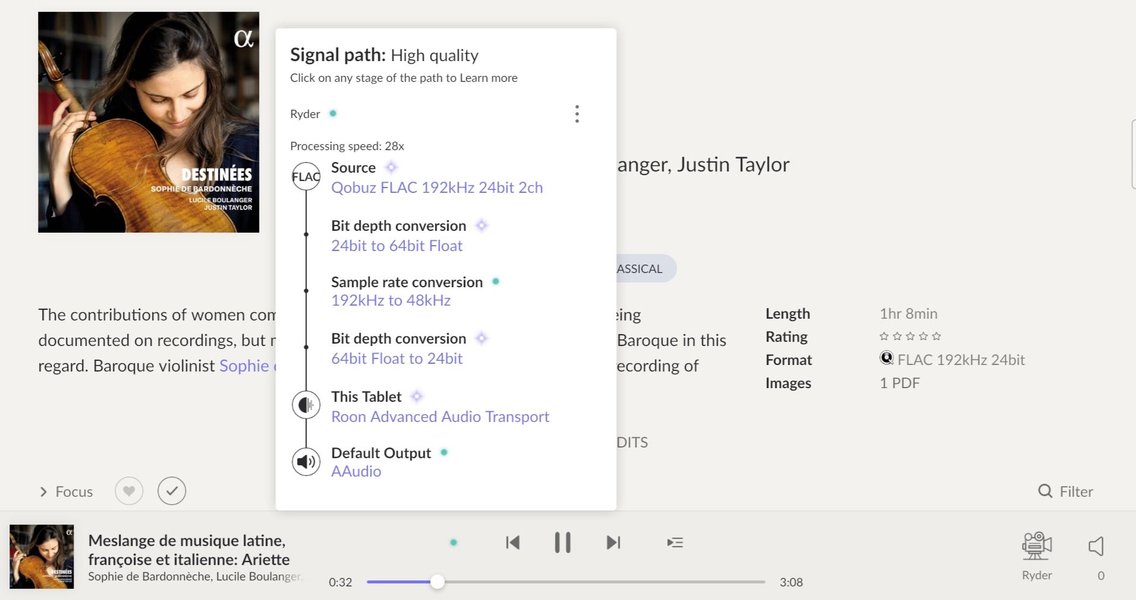Click the track seek bar
This screenshot has width=1136, height=600.
566,582
